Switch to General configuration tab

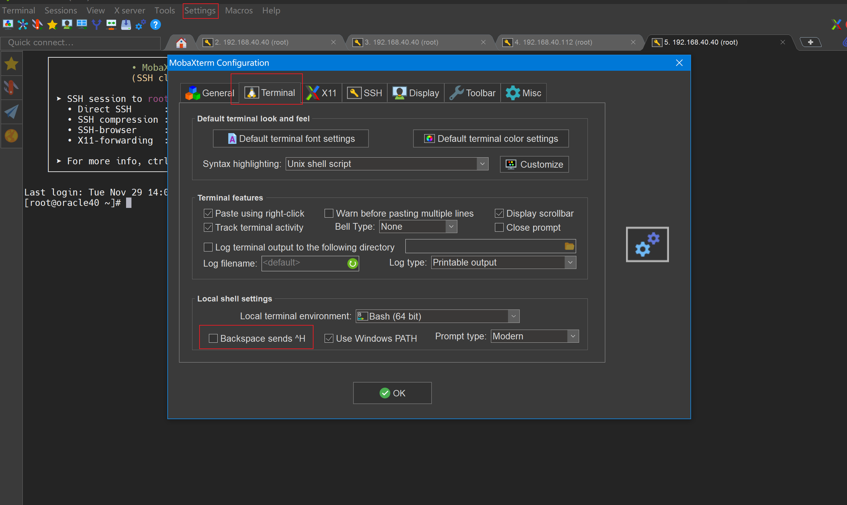point(210,93)
